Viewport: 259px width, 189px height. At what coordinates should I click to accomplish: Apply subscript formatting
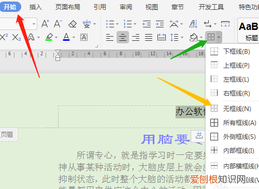pos(17,37)
